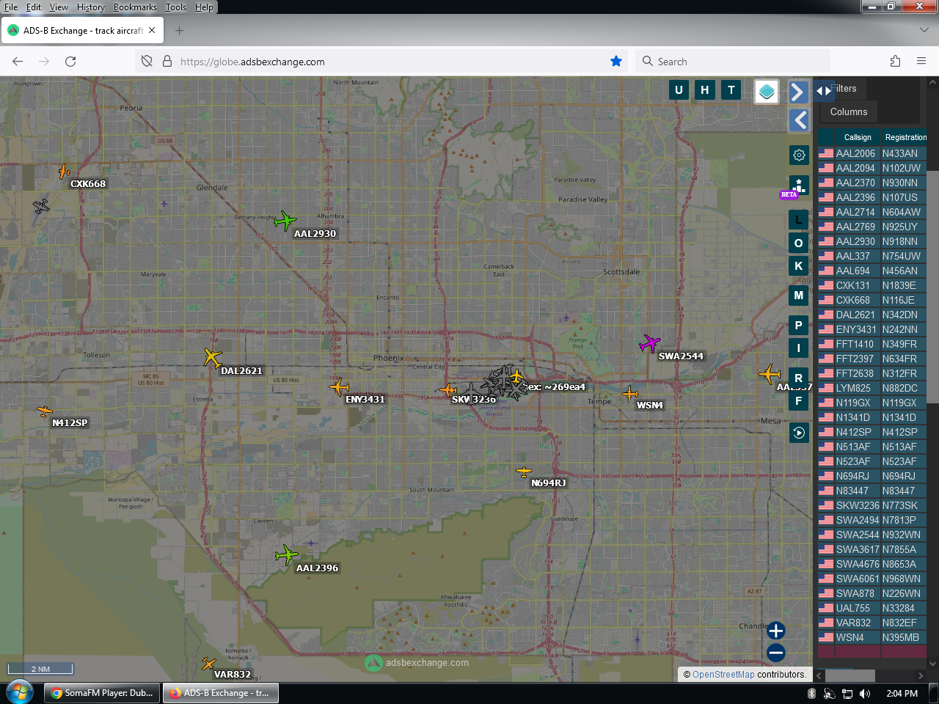Image resolution: width=939 pixels, height=704 pixels.
Task: Toggle the K map button
Action: pyautogui.click(x=799, y=265)
